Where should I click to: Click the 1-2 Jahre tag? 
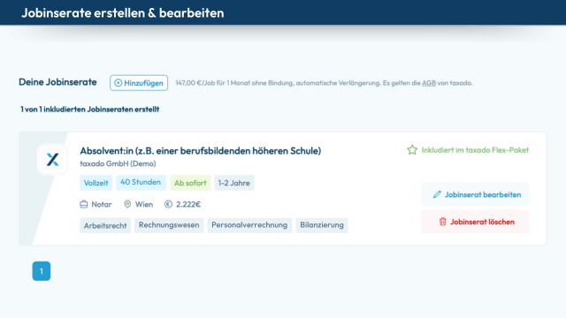(x=233, y=183)
